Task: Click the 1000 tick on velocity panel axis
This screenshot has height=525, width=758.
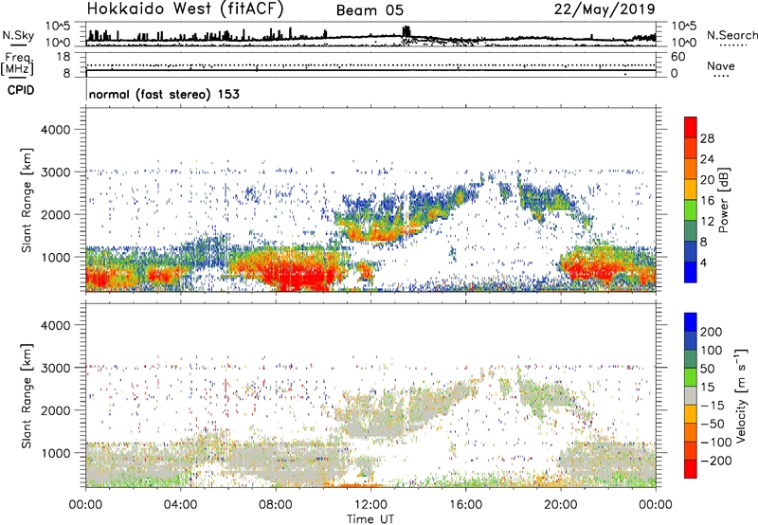Action: [x=55, y=453]
